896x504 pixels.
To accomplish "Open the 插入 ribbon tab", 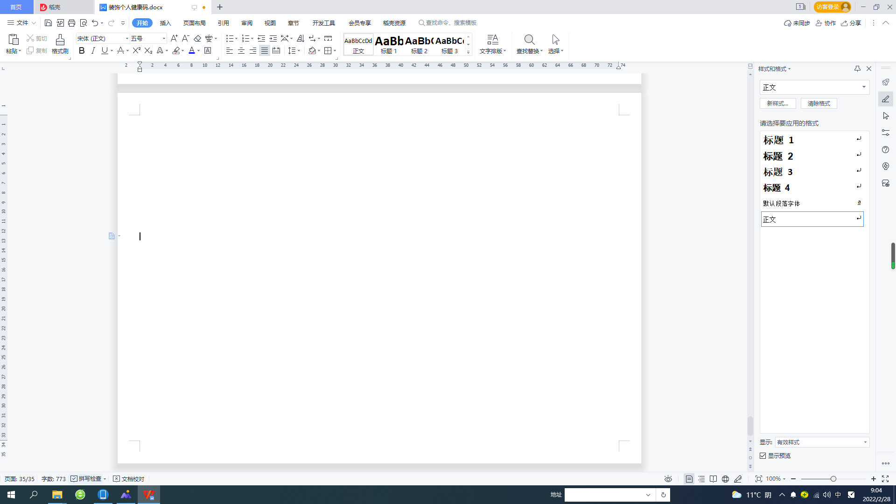I will pos(166,23).
